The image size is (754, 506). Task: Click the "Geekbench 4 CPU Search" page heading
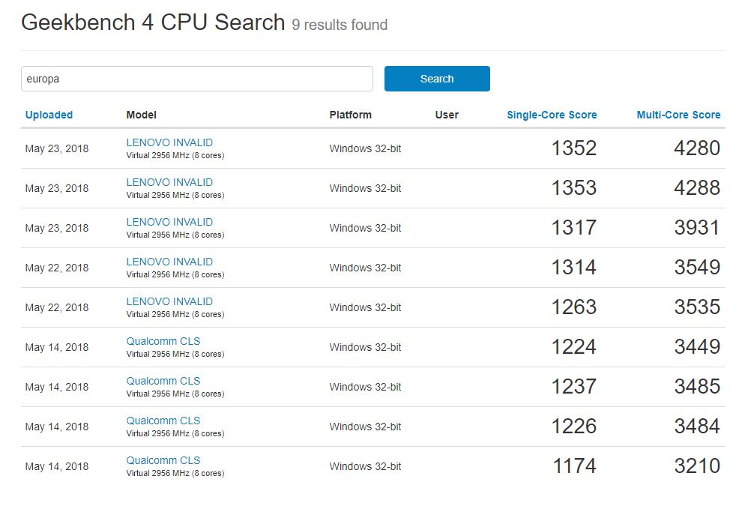[x=153, y=22]
